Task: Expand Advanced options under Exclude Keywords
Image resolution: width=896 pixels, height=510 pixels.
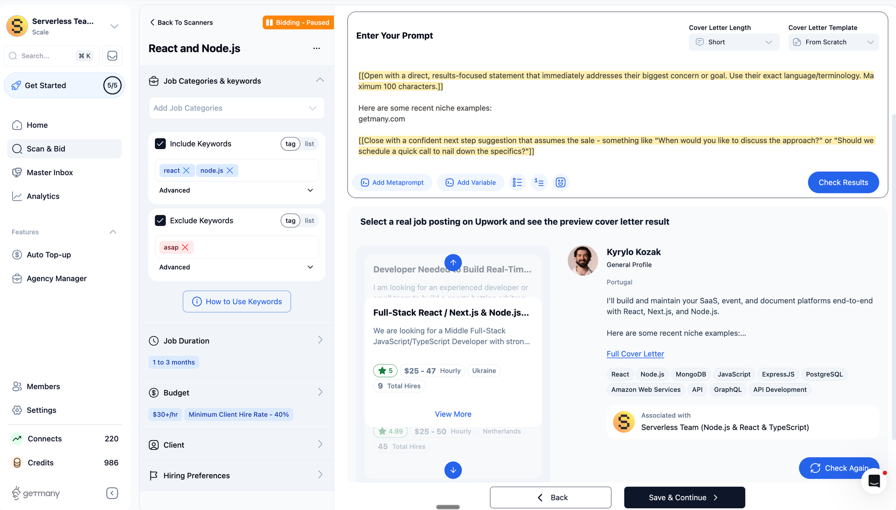Action: 236,267
